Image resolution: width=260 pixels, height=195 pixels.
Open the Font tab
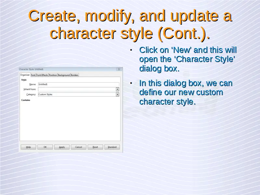point(33,75)
